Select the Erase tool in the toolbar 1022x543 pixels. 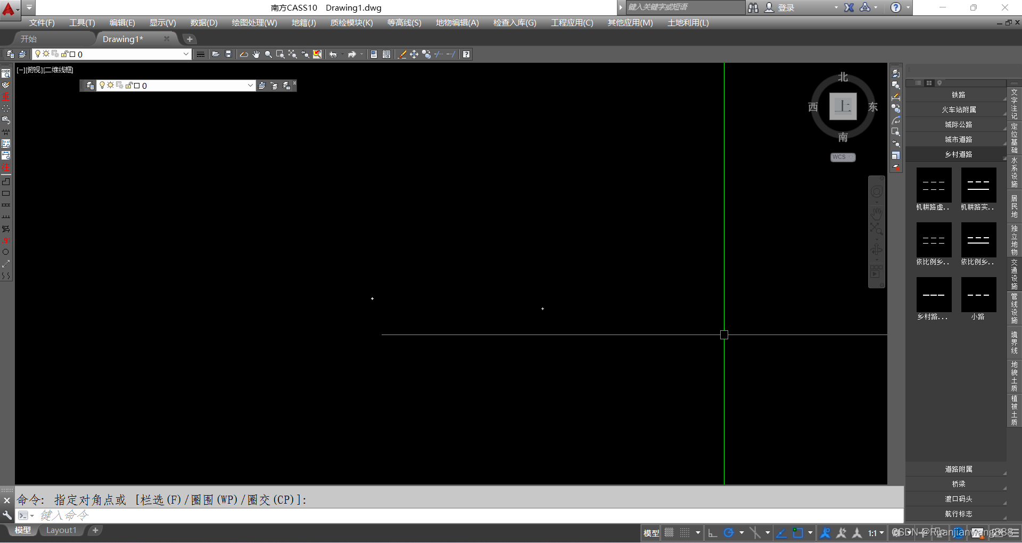(402, 54)
